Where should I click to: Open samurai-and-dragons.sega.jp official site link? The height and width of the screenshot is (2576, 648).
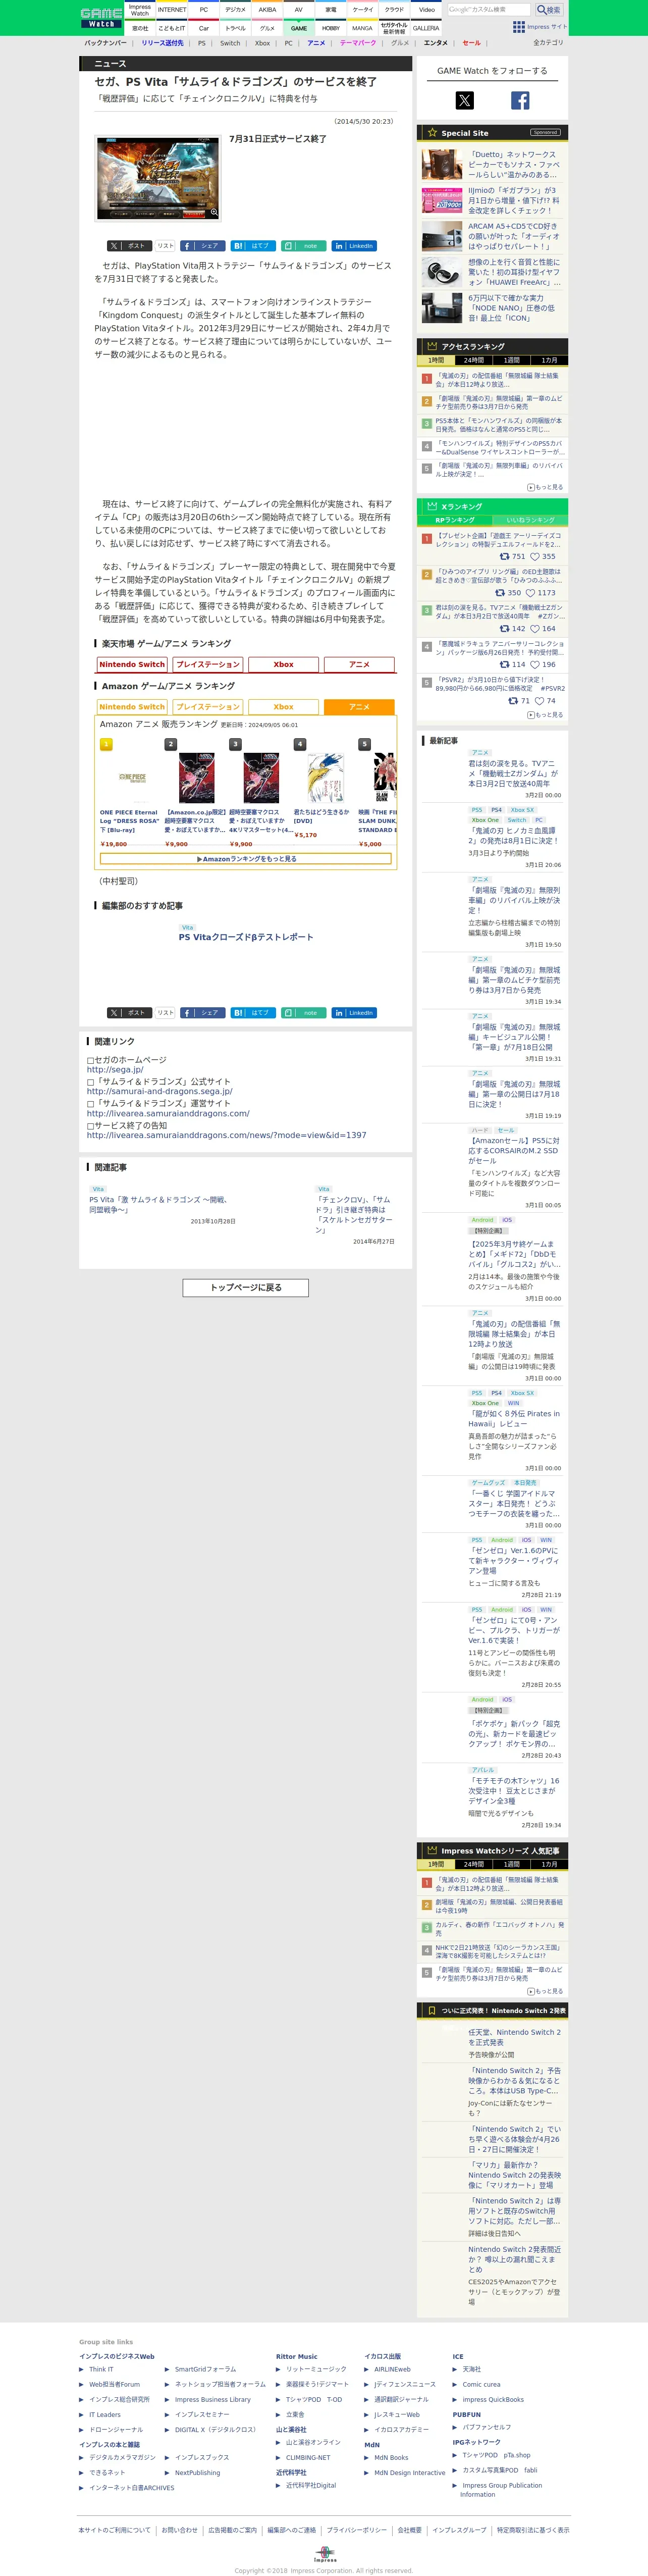[160, 1091]
